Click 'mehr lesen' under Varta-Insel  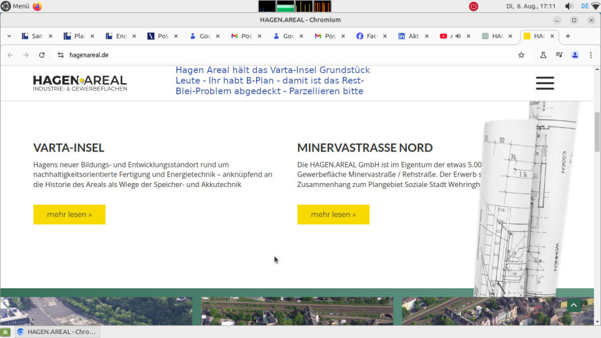click(x=69, y=214)
